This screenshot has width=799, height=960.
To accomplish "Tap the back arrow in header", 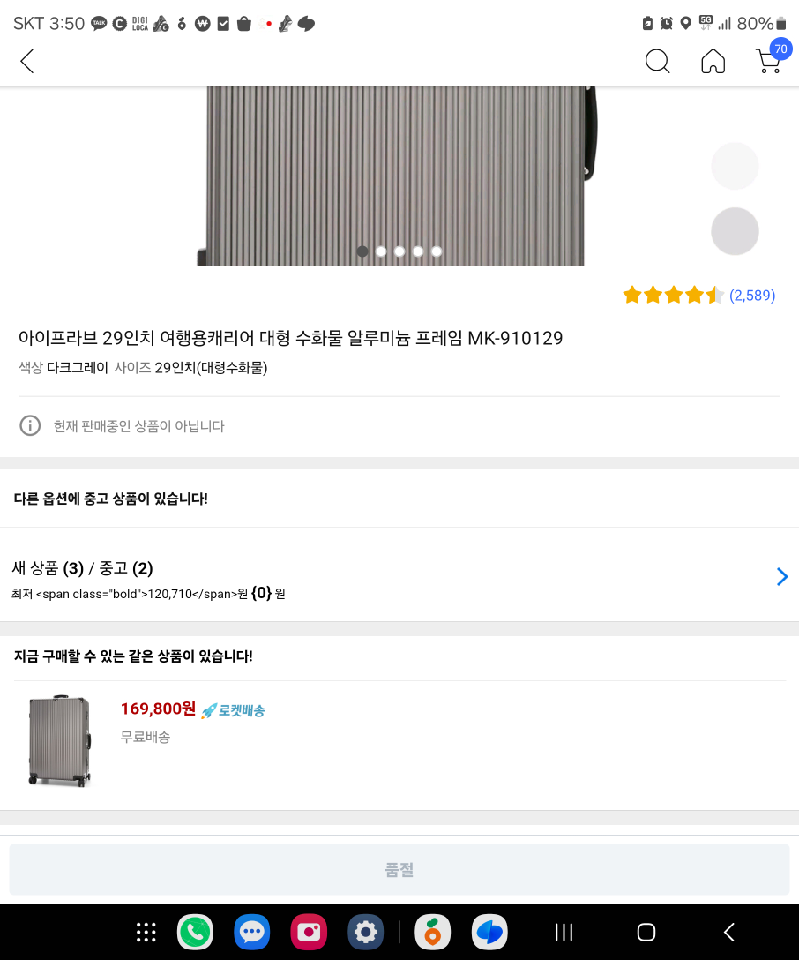I will coord(27,61).
